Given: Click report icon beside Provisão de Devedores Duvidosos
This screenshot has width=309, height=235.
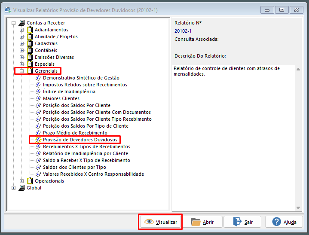Looking at the screenshot, I should pyautogui.click(x=38, y=140).
